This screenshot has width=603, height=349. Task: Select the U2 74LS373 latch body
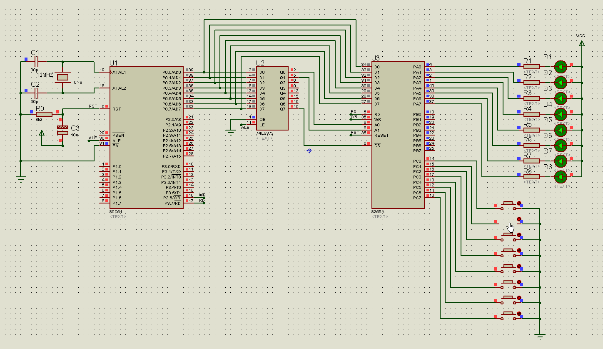point(272,98)
